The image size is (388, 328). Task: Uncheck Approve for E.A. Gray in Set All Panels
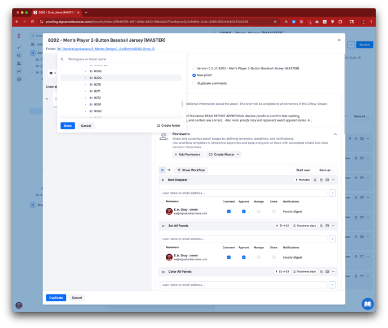[244, 257]
